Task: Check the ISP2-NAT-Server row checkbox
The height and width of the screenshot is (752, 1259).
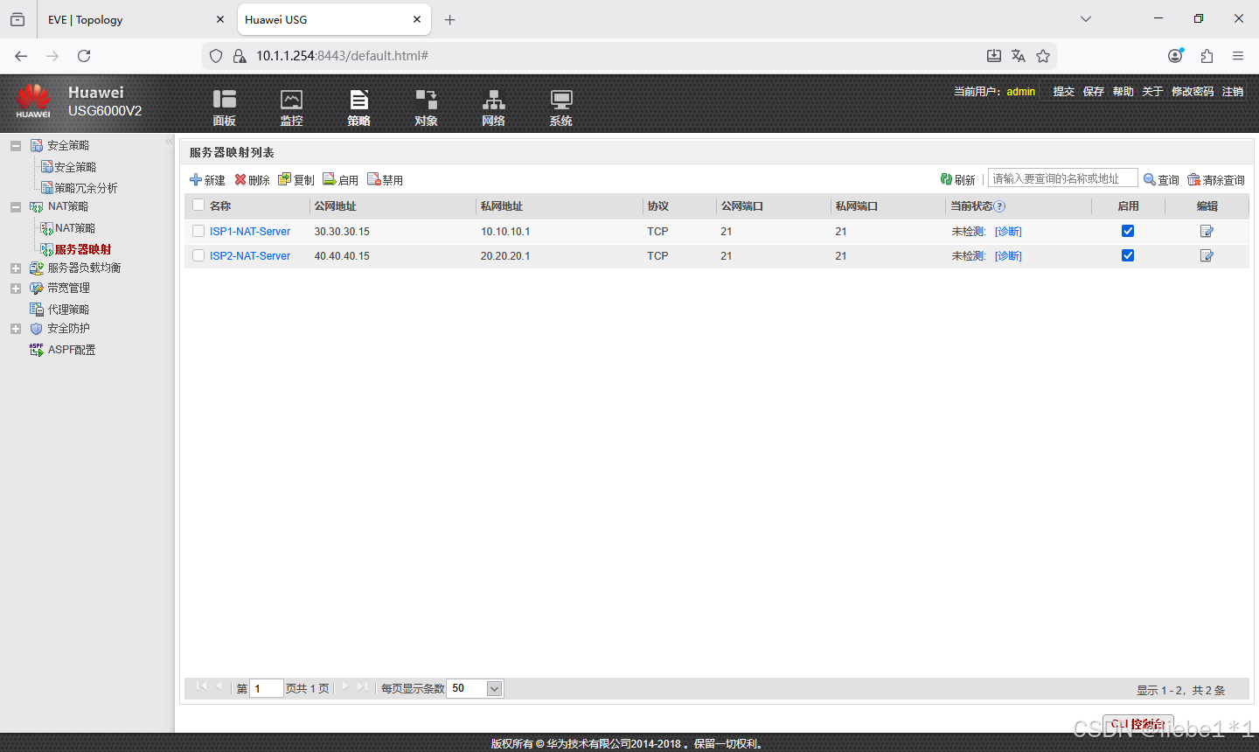Action: [198, 255]
